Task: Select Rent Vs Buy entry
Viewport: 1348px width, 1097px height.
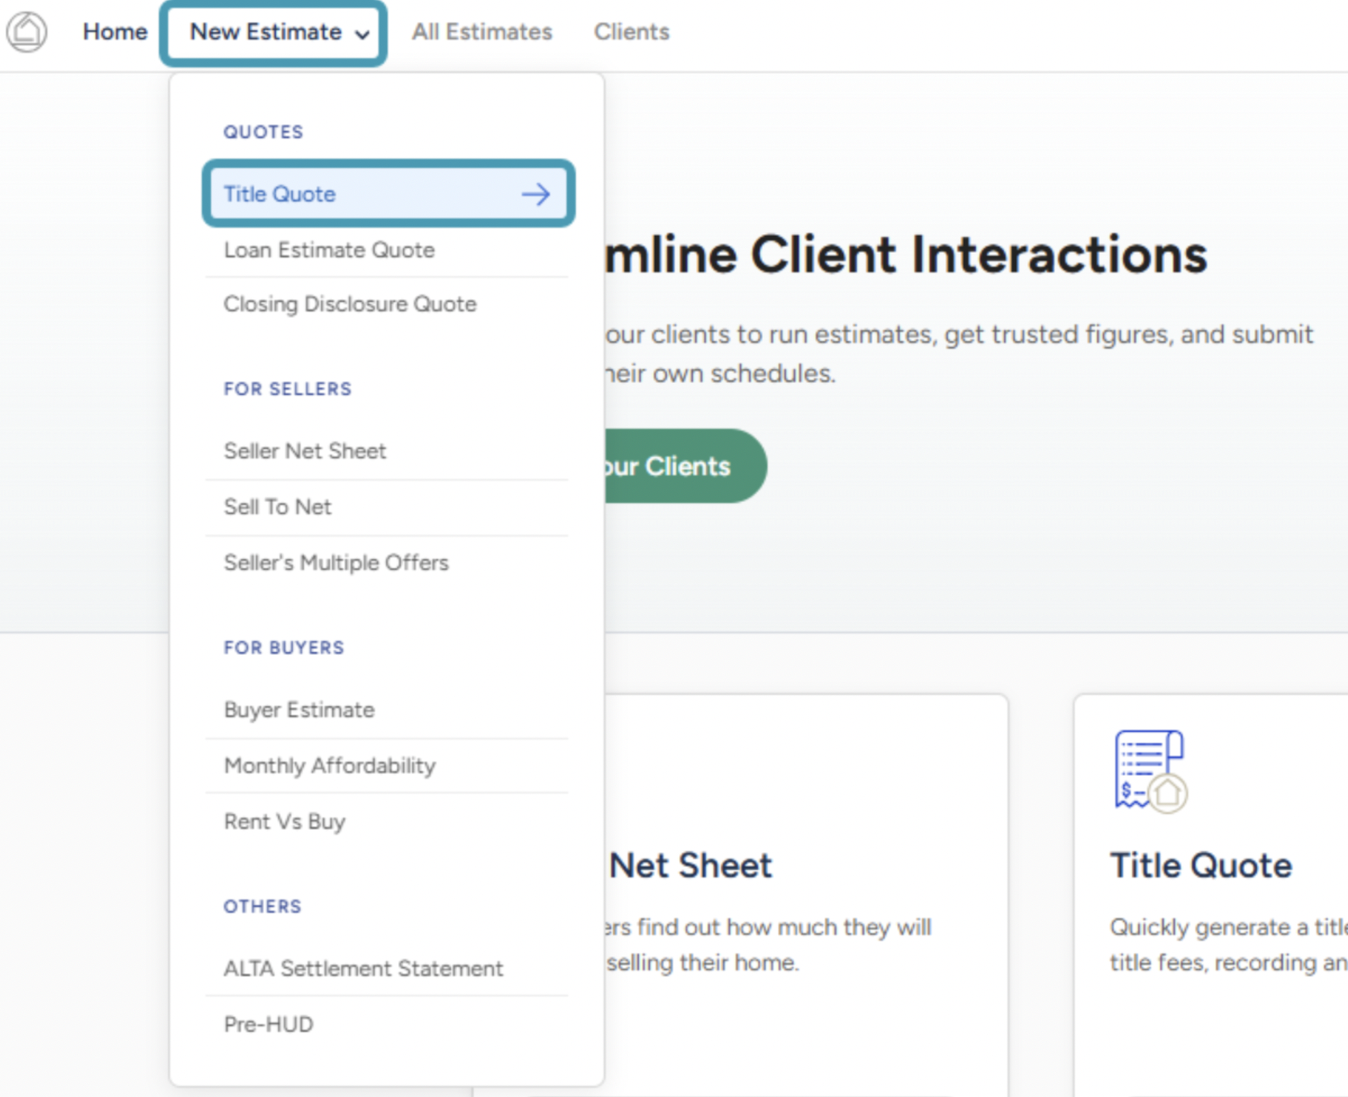Action: pyautogui.click(x=284, y=821)
